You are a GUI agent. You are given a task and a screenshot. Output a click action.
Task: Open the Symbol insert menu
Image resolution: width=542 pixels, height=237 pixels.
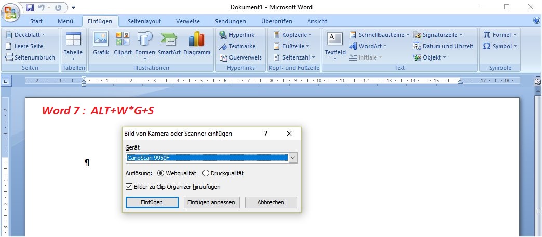click(x=500, y=46)
